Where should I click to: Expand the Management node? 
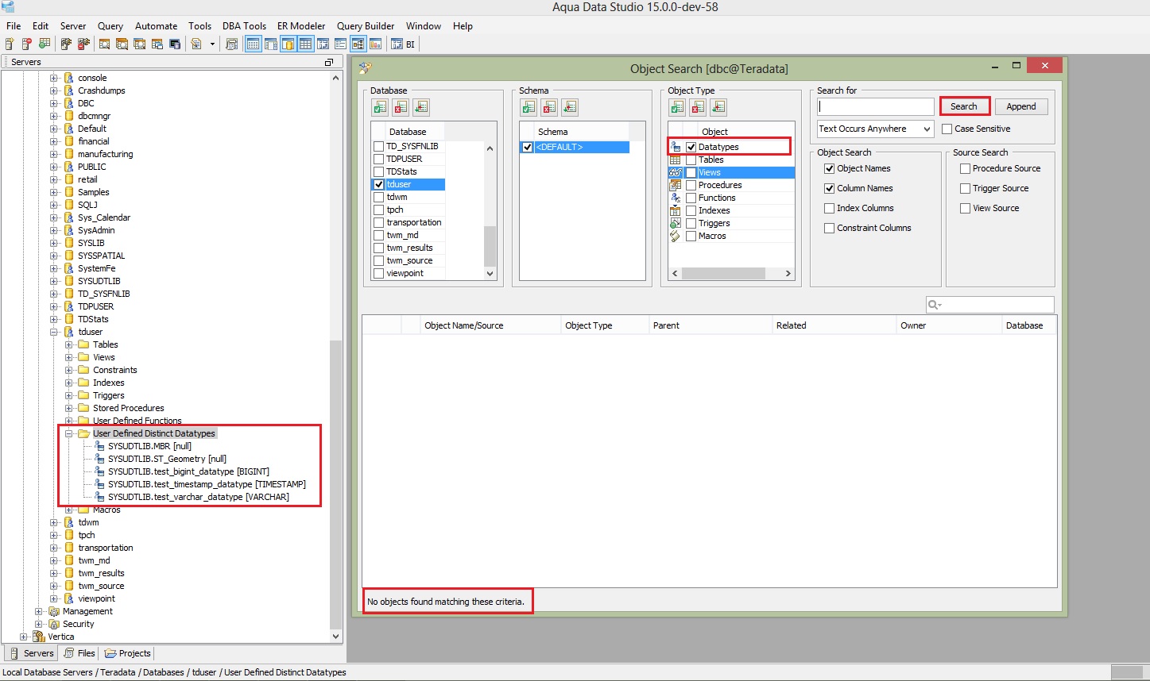click(39, 611)
